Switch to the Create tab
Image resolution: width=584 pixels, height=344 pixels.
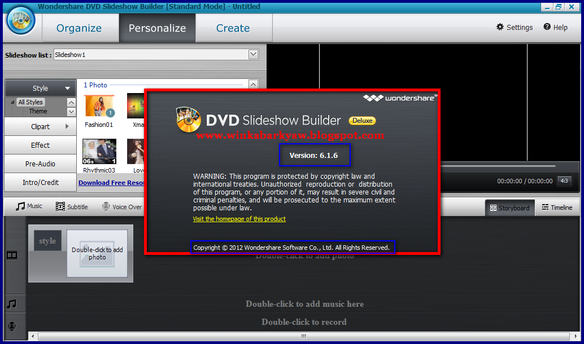(x=233, y=28)
